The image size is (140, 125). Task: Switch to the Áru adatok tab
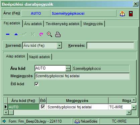click(33, 24)
